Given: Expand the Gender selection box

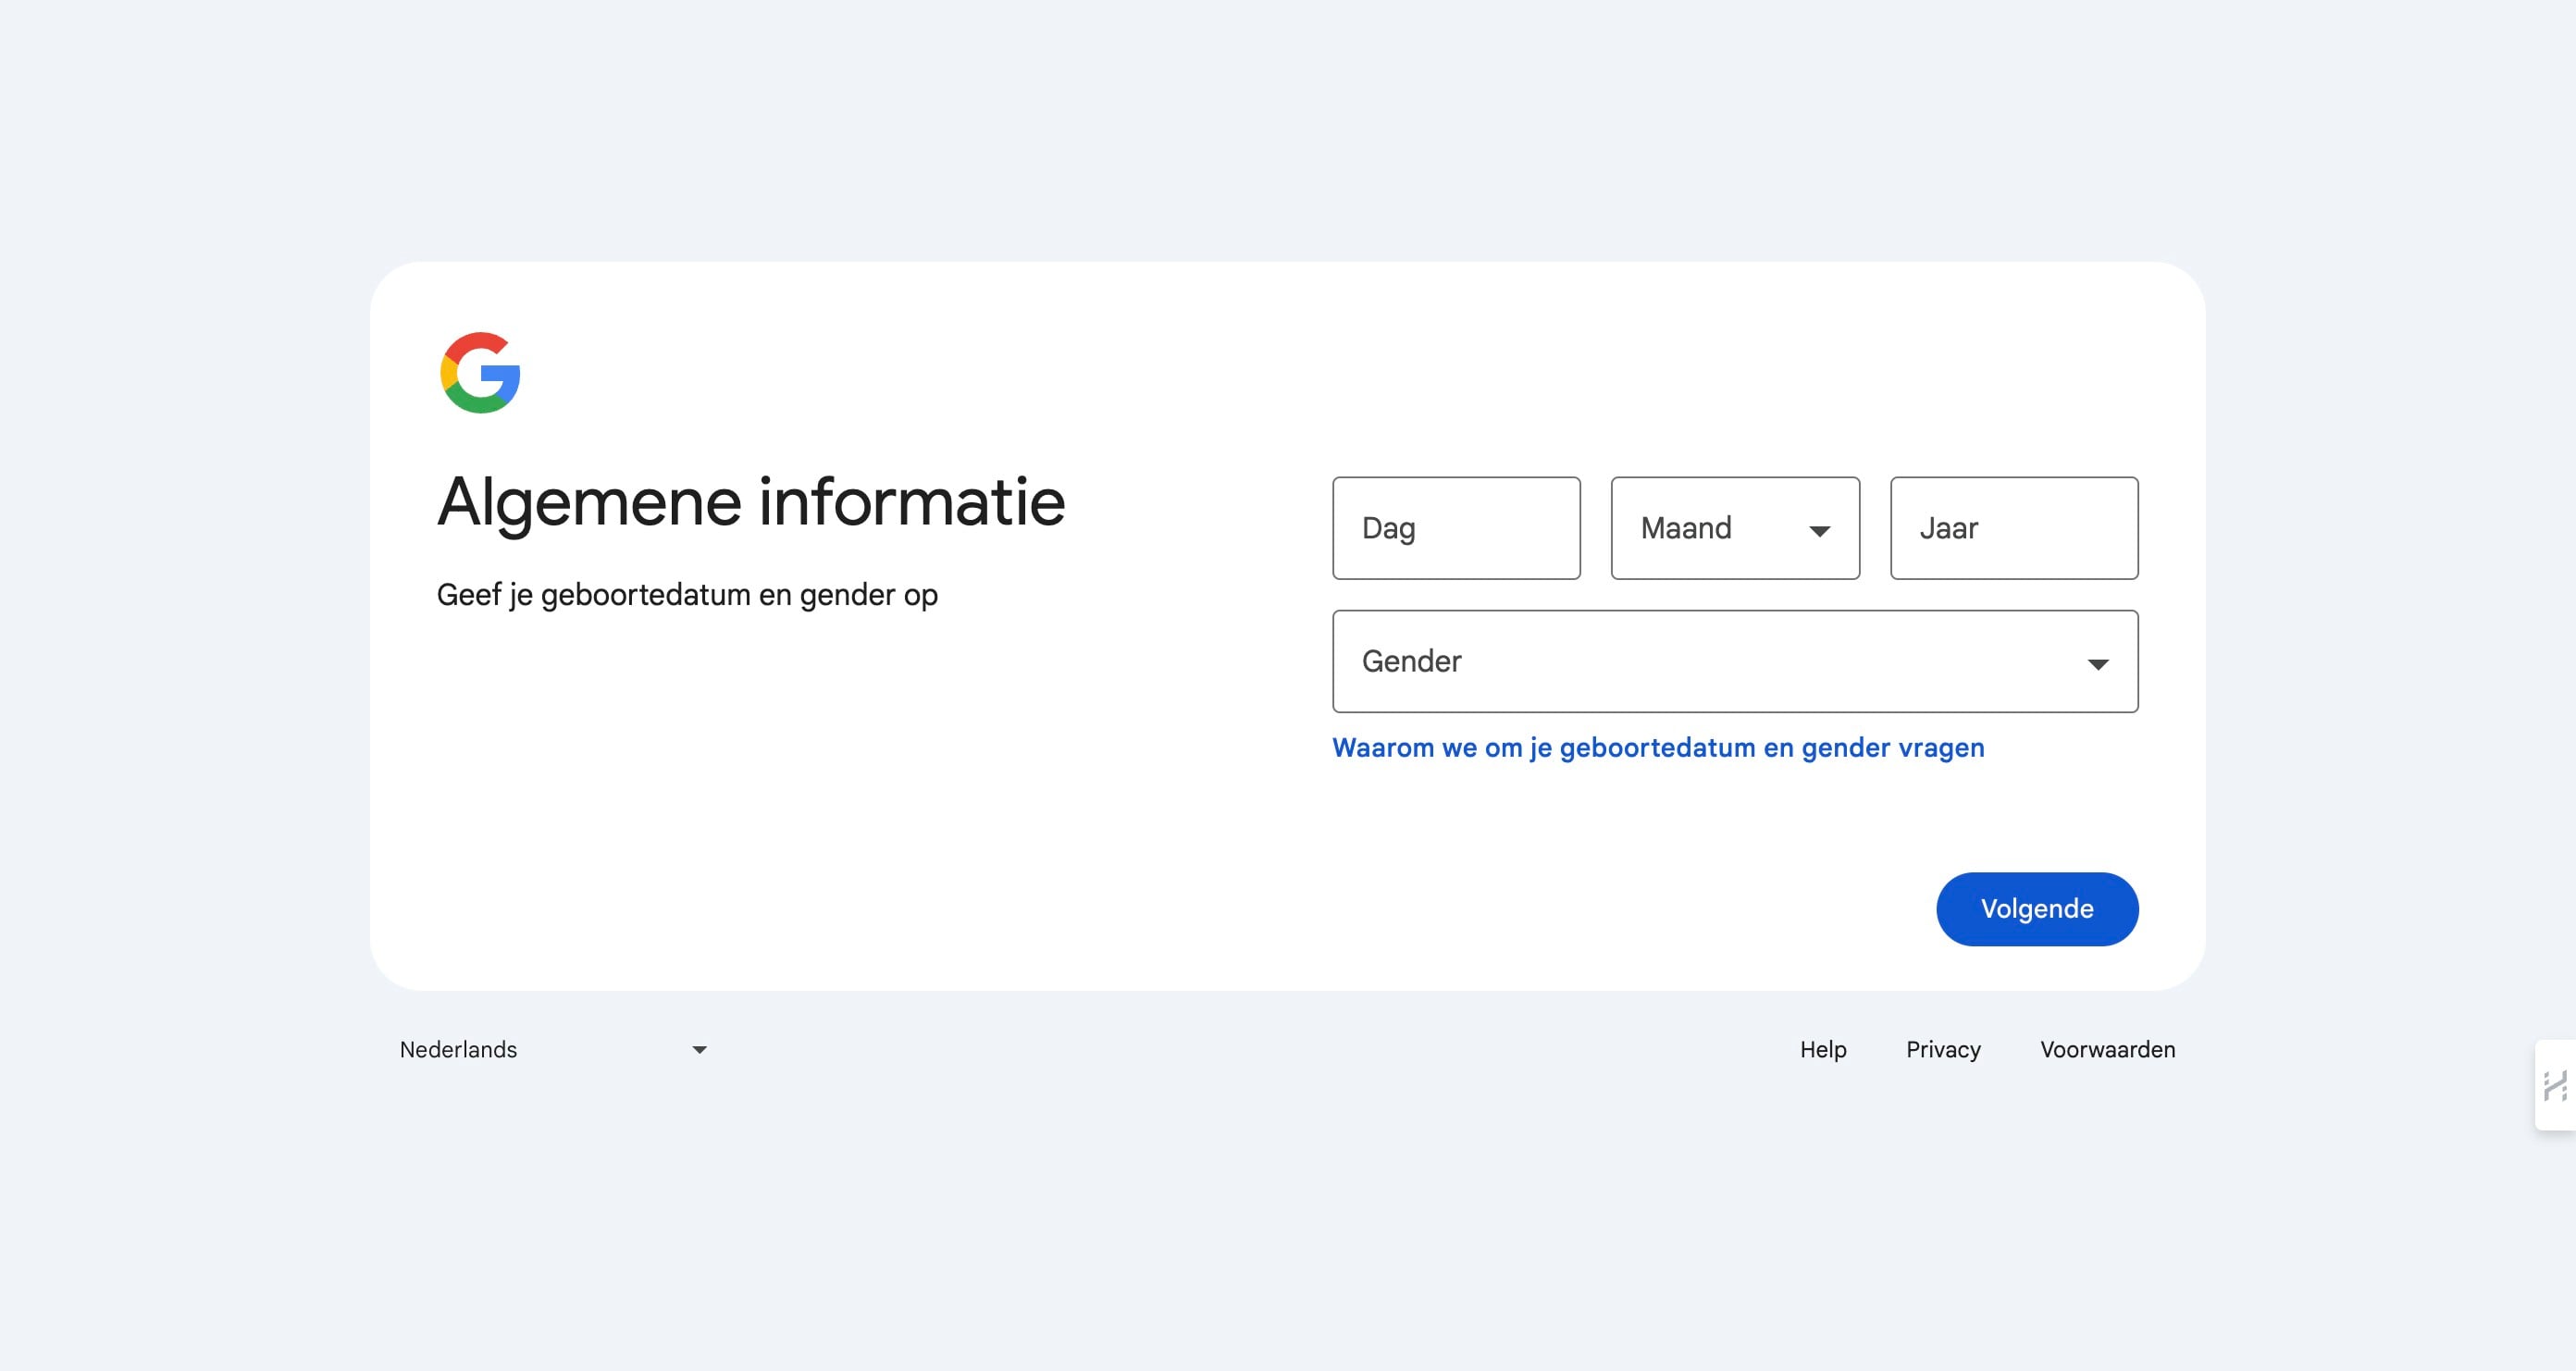Looking at the screenshot, I should [1734, 661].
